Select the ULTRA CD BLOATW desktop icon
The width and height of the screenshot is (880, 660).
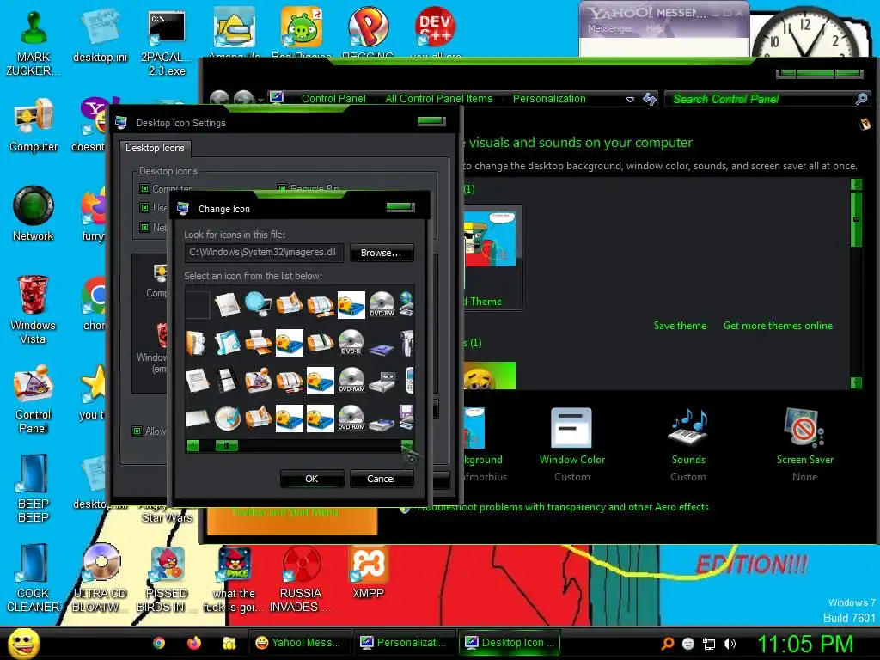tap(101, 577)
